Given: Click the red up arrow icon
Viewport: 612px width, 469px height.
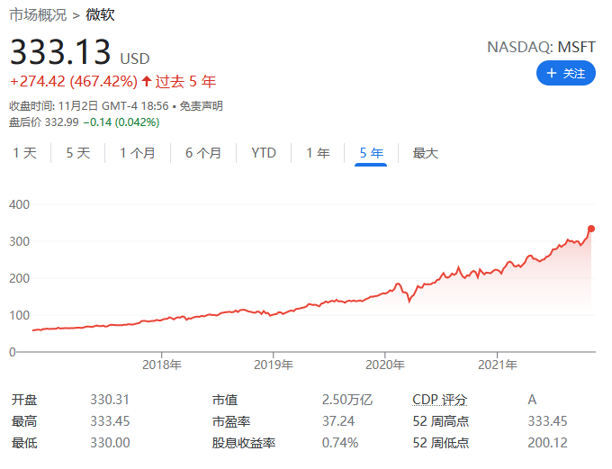Looking at the screenshot, I should coord(147,81).
